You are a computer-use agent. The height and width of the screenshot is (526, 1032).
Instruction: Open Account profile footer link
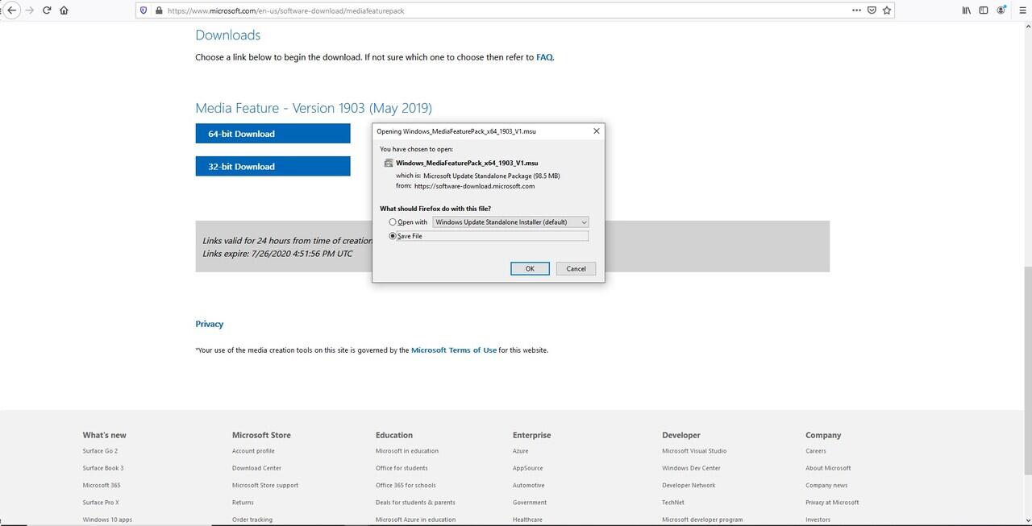click(x=253, y=451)
